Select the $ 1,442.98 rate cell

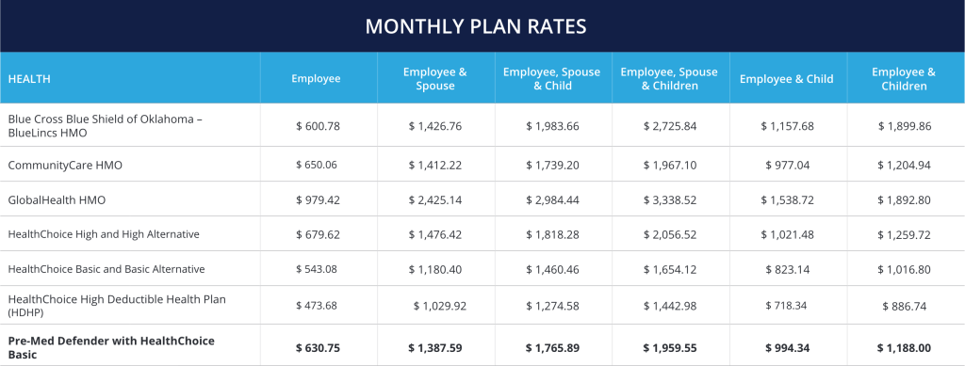[670, 305]
